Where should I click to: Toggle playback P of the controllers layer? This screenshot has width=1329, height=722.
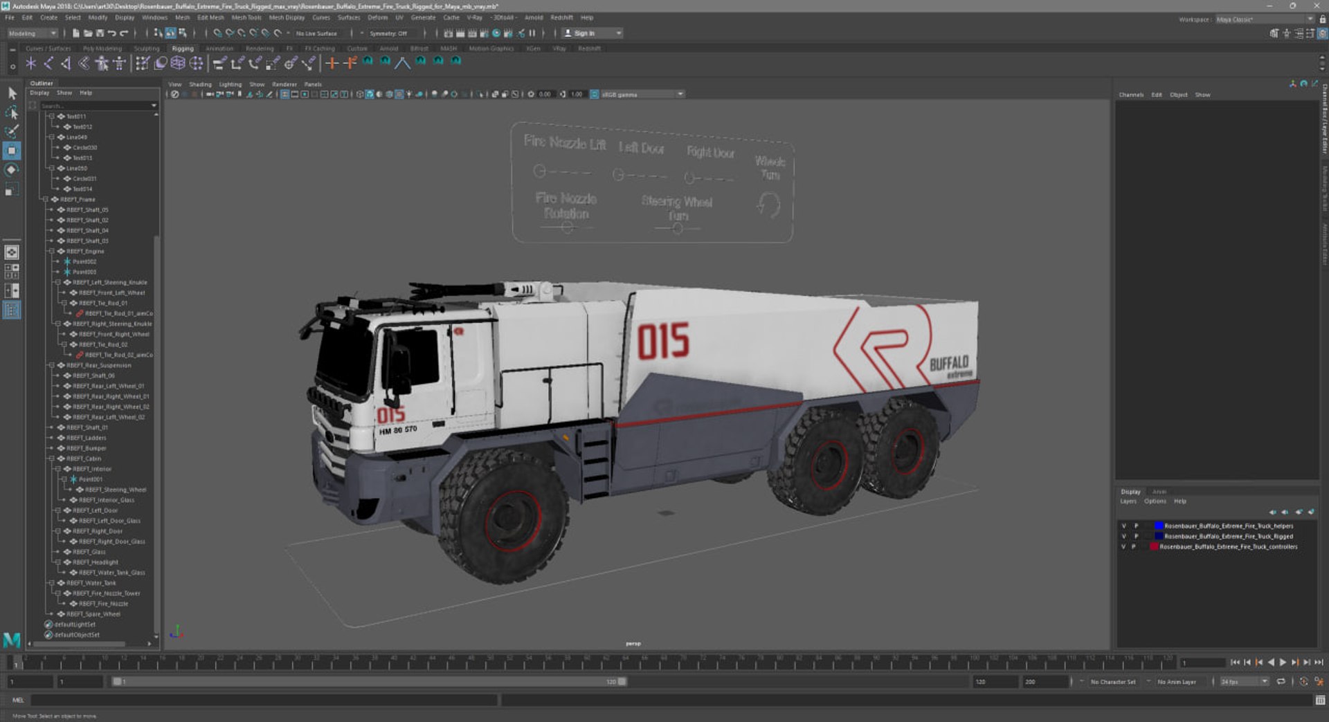[1134, 546]
